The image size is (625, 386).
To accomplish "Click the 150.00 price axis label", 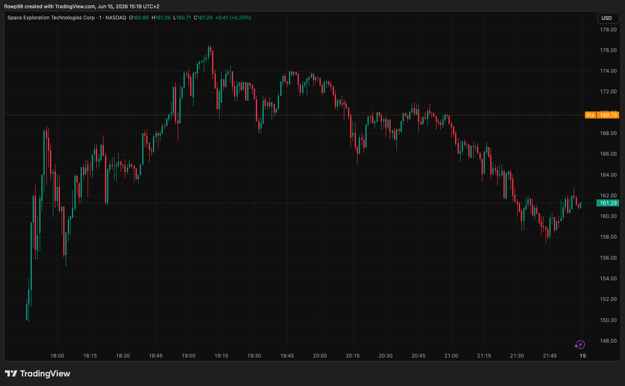I will [x=608, y=320].
